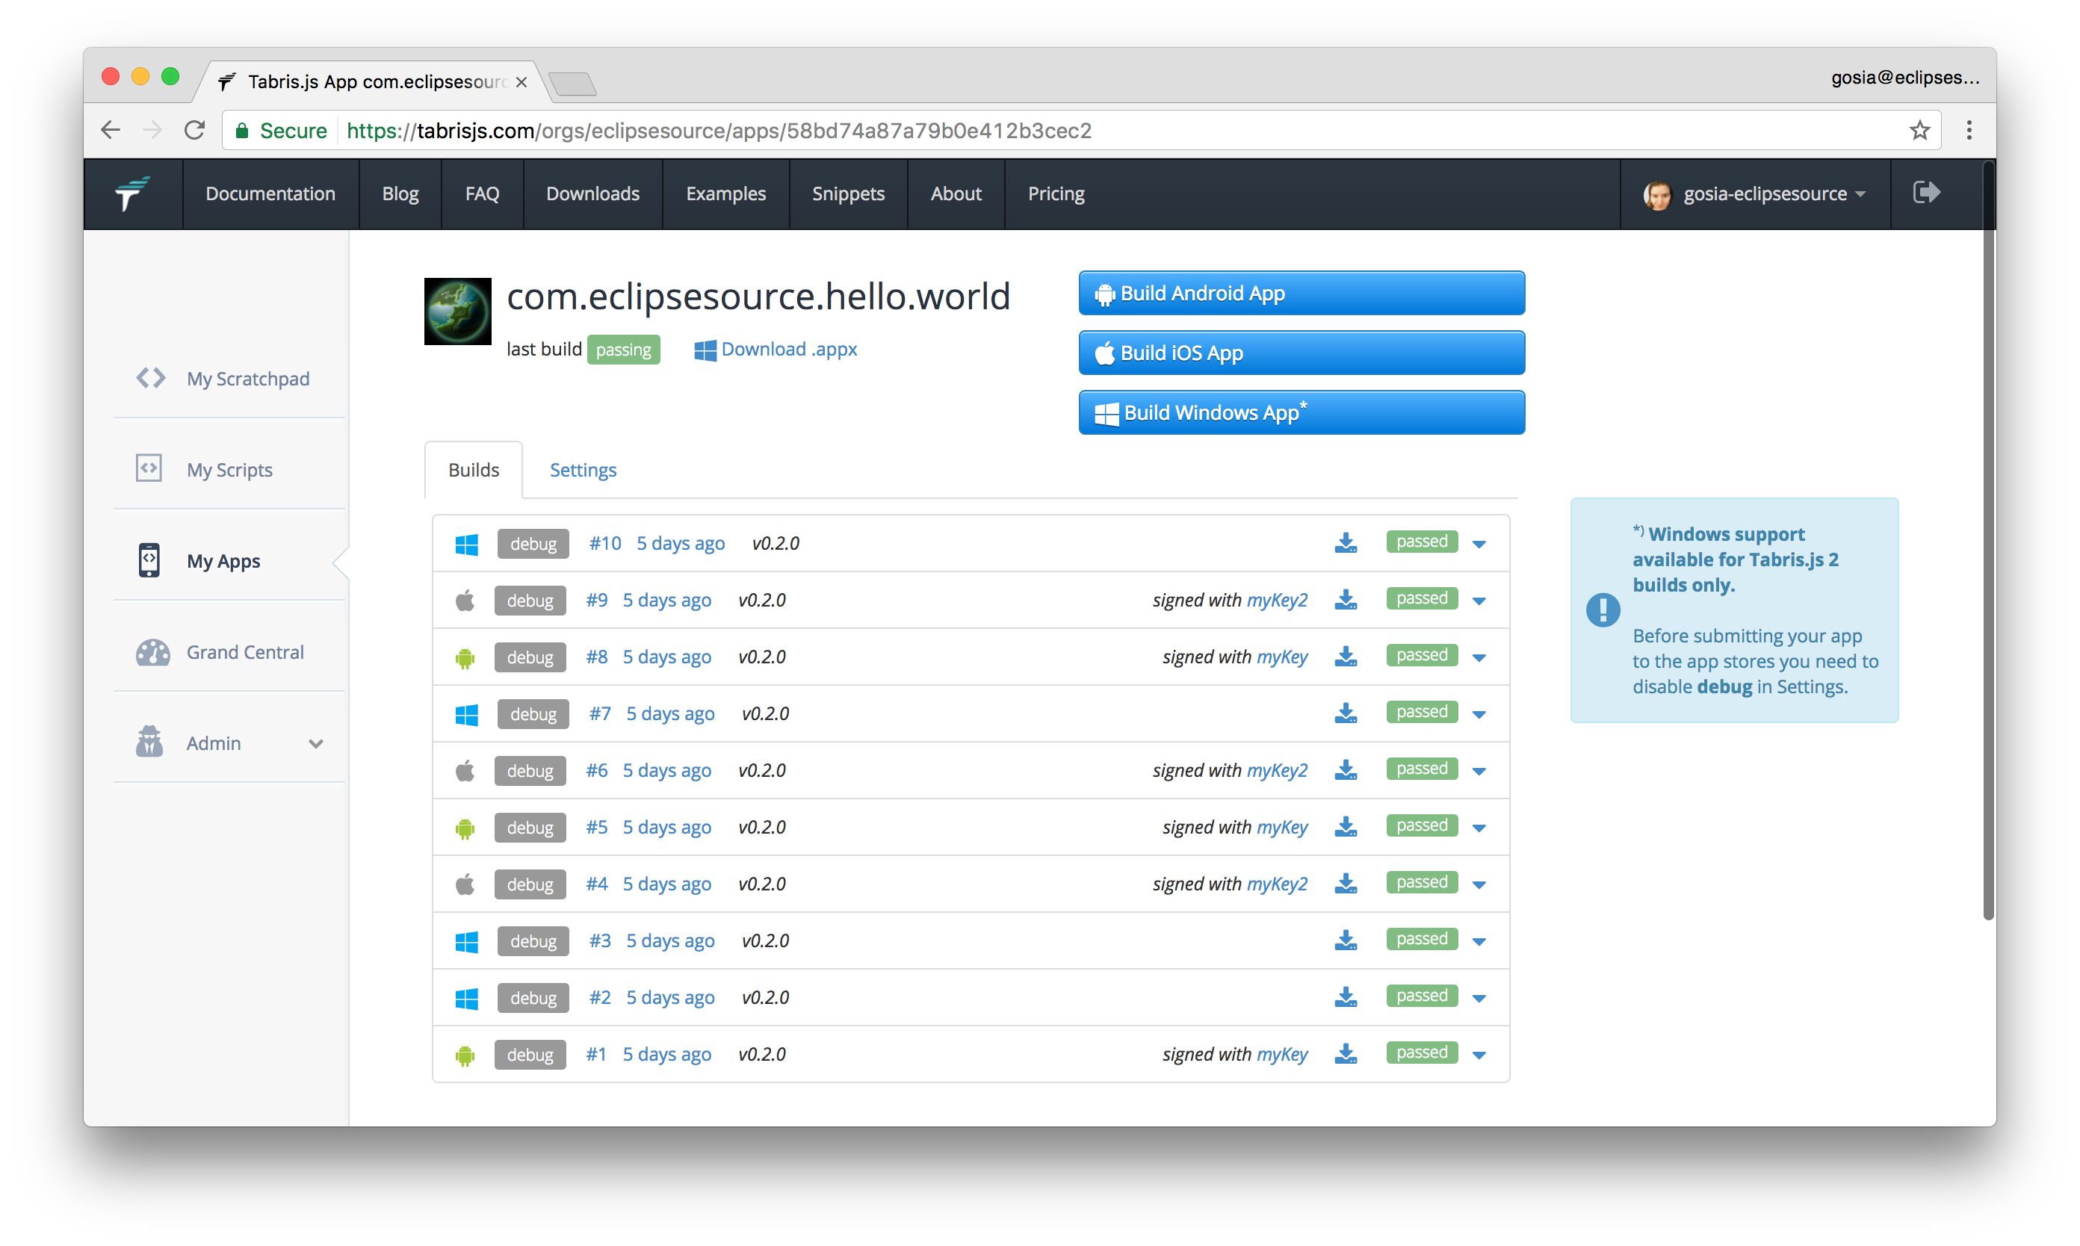This screenshot has width=2080, height=1246.
Task: Click the Grand Central dashboard icon
Action: [152, 651]
